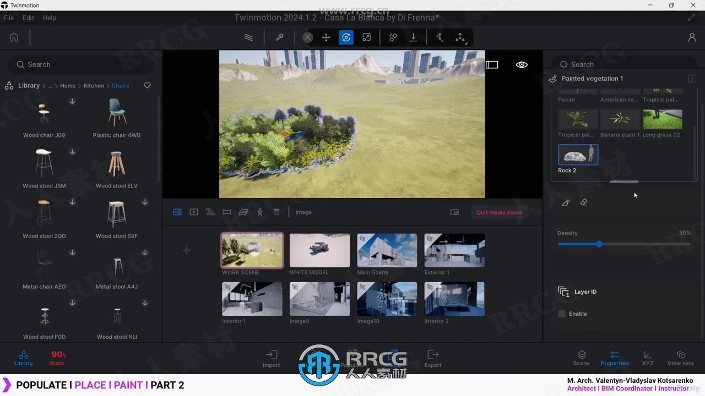Click the pivot edit tool icon
The image size is (705, 396).
440,37
